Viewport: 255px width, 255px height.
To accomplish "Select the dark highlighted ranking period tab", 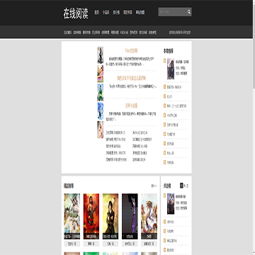I will 181,186.
